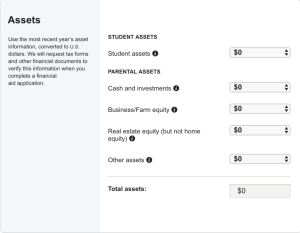Open the Other assets amount dropdown
This screenshot has width=300, height=233.
[260, 159]
